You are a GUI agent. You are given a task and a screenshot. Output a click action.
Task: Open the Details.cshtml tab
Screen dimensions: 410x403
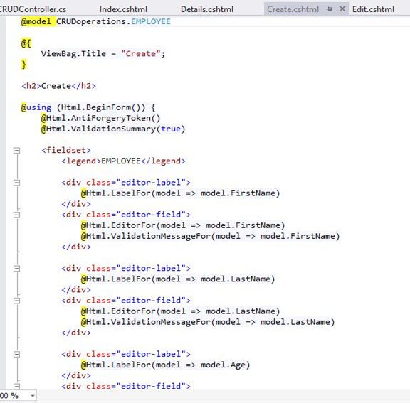[x=207, y=9]
